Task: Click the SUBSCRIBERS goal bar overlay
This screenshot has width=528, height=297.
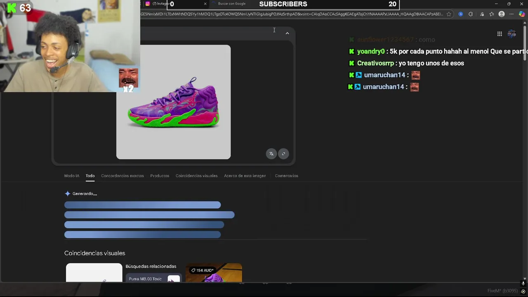Action: coord(283,4)
